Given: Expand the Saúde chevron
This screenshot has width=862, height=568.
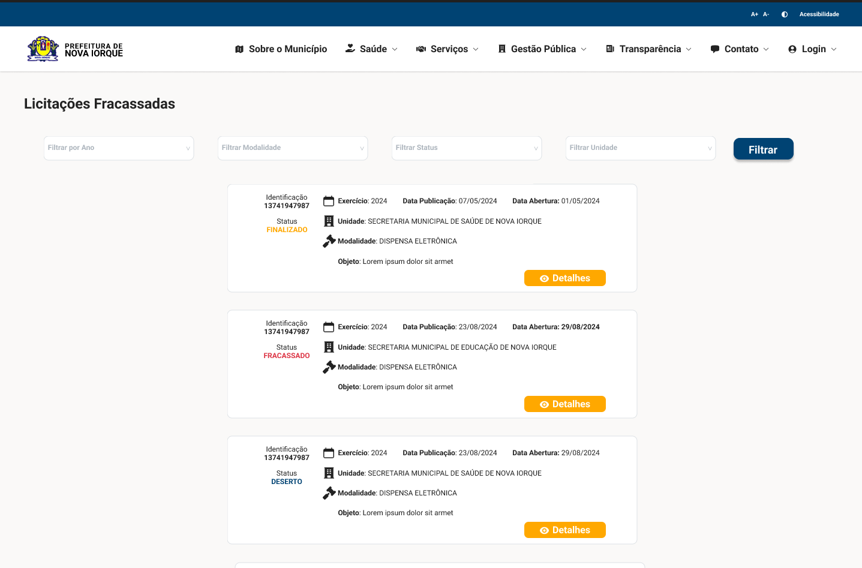Looking at the screenshot, I should click(x=395, y=49).
